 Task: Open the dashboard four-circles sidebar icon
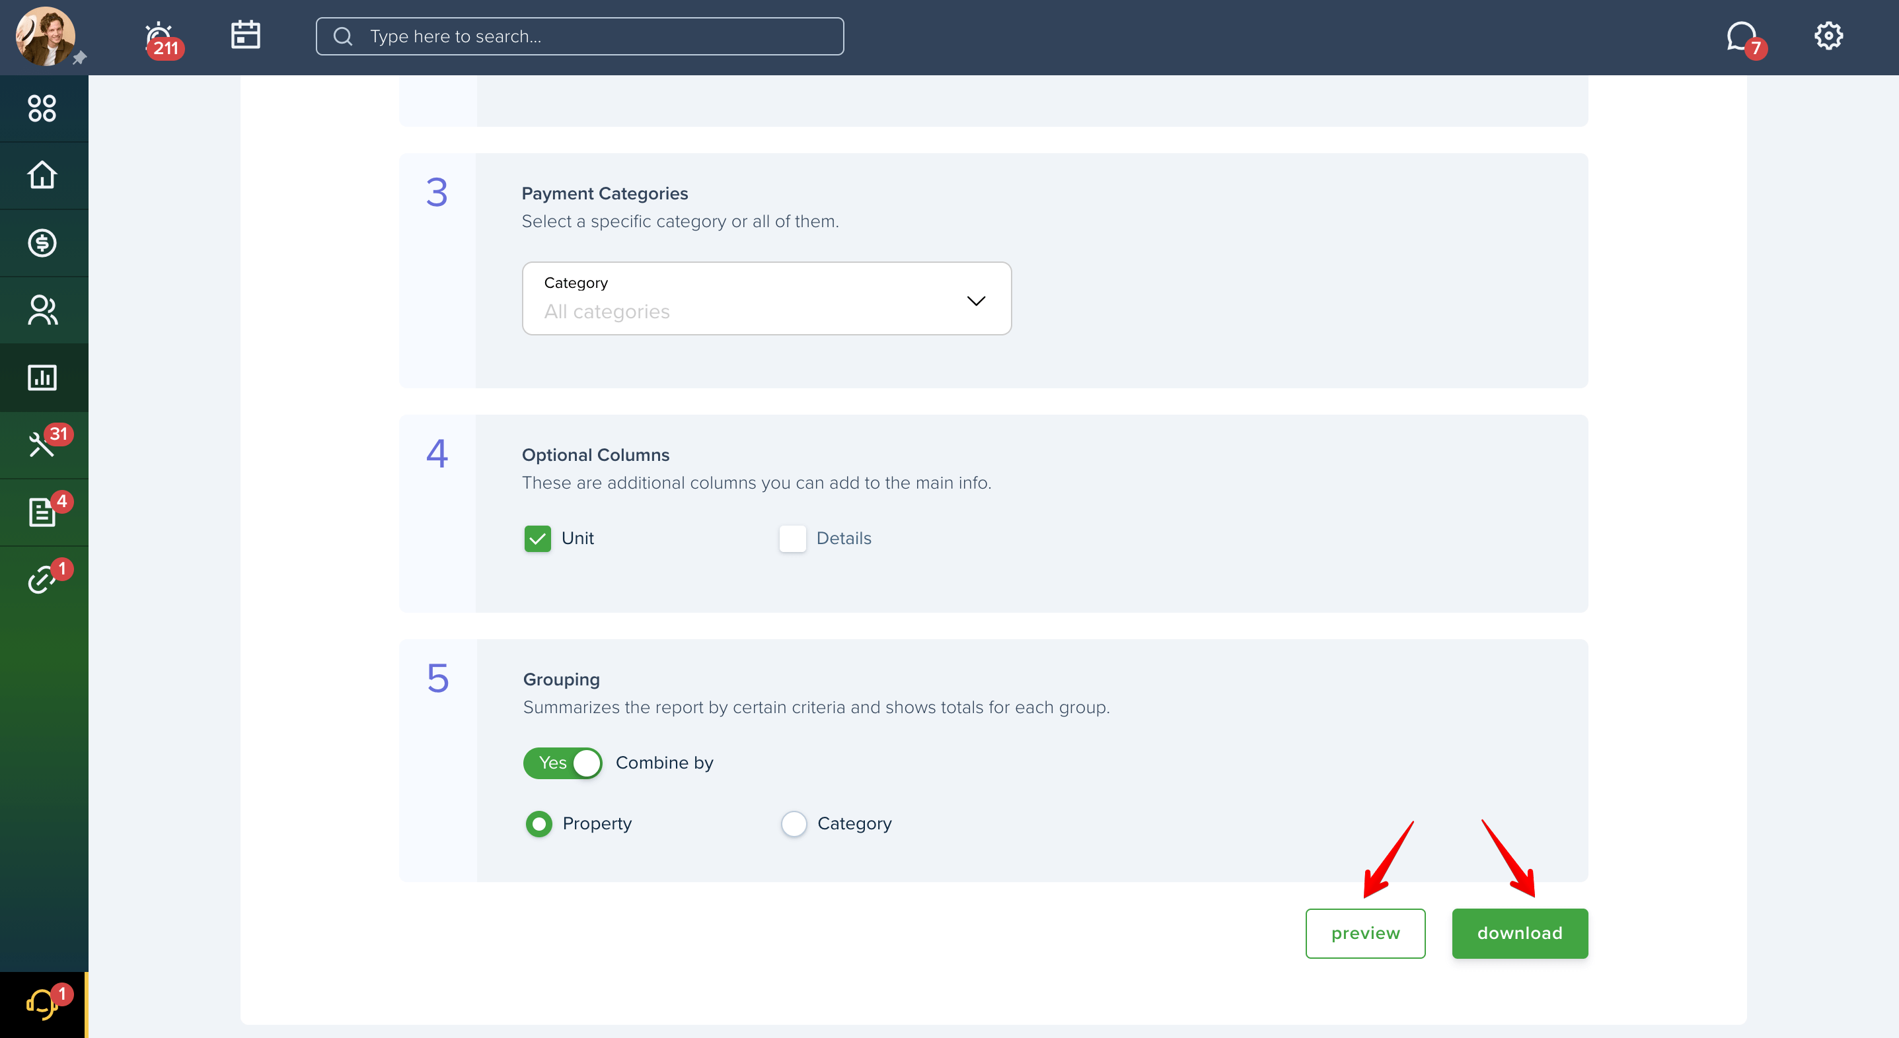(x=42, y=108)
